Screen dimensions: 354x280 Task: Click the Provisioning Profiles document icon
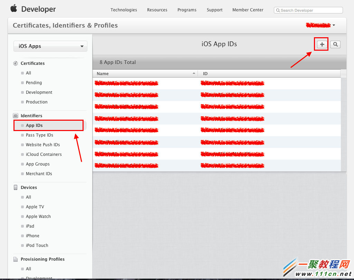pyautogui.click(x=16, y=259)
